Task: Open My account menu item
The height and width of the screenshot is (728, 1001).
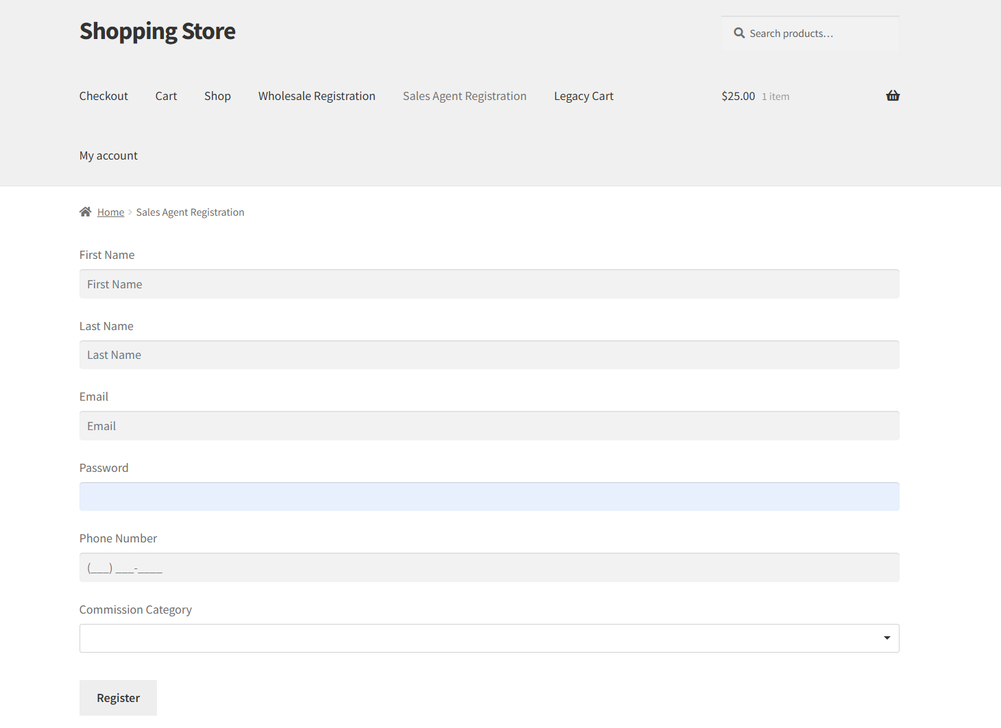Action: click(108, 155)
